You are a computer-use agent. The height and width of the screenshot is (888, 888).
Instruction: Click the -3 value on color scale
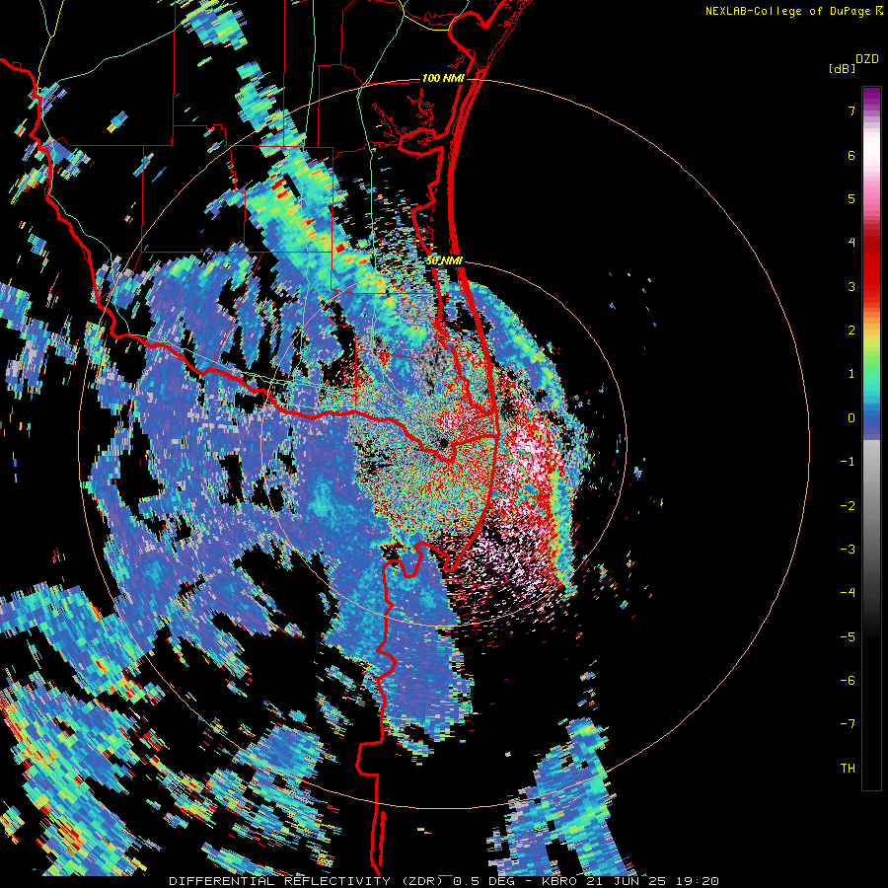coord(848,550)
